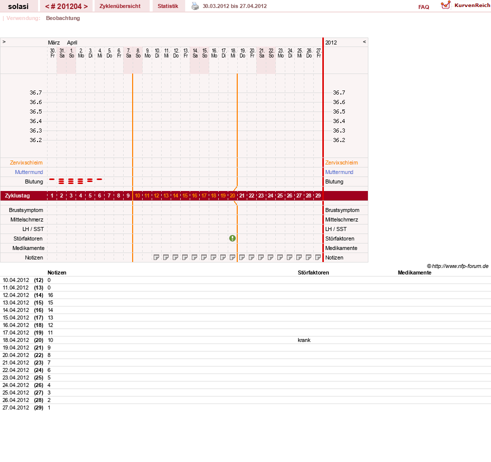Click notes row dated 10.04.2012
Image resolution: width=491 pixels, height=462 pixels.
245,280
